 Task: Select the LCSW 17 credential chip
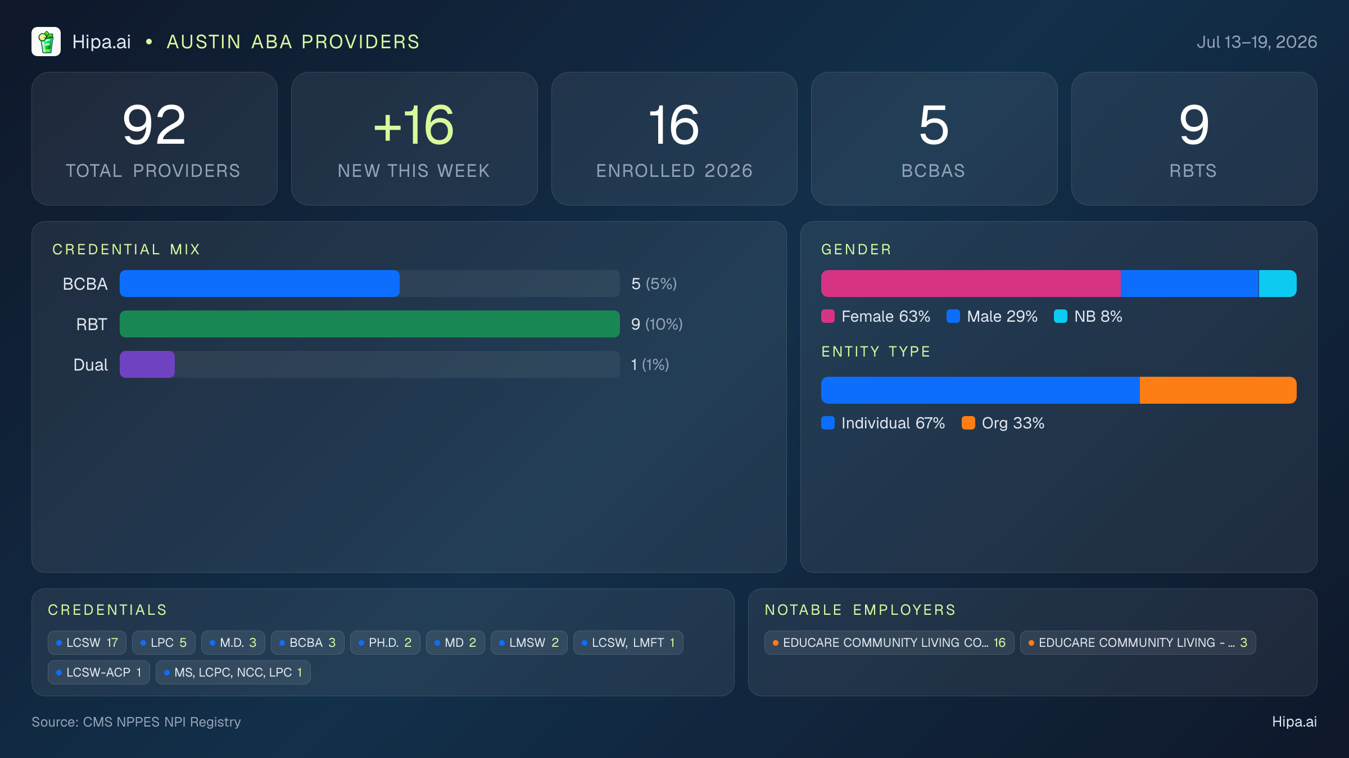[87, 642]
